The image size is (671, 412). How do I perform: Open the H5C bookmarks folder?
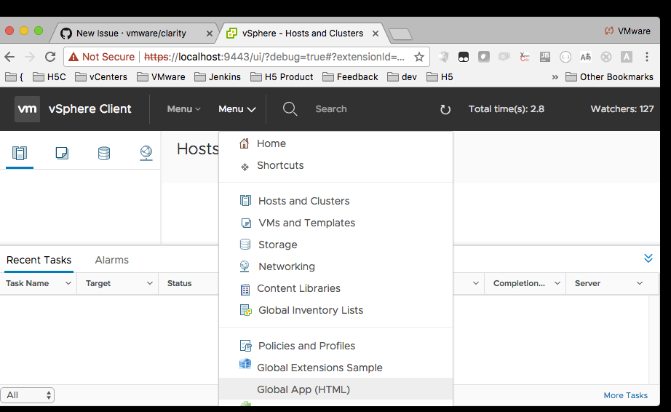[49, 77]
